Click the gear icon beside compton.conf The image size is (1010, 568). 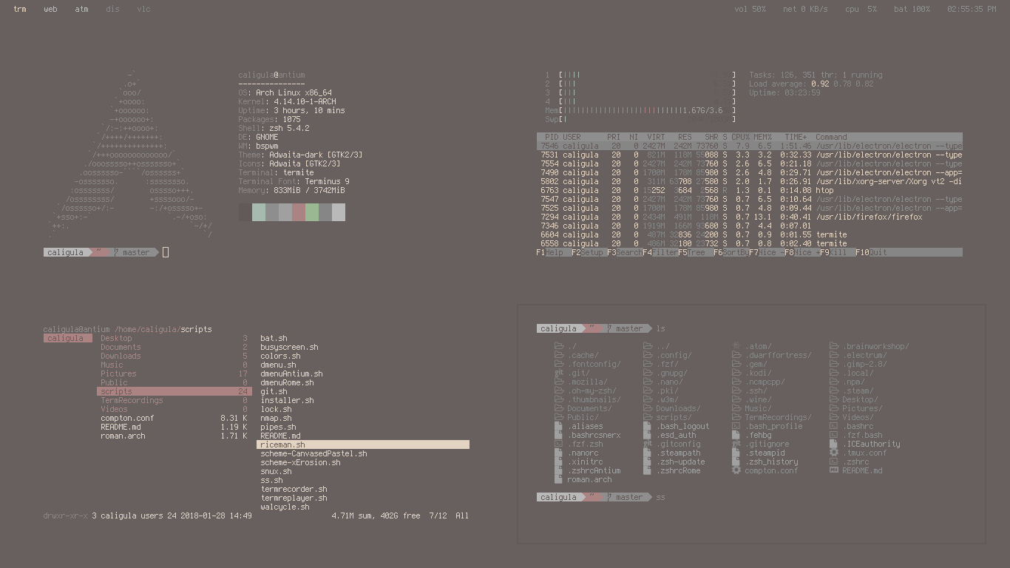click(736, 470)
